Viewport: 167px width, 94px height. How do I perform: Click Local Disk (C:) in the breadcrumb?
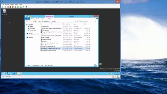point(47,21)
